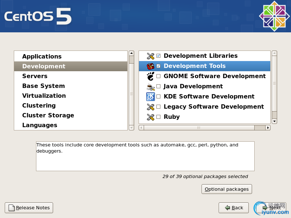This screenshot has width=291, height=218.
Task: Tick the Ruby checkbox
Action: click(159, 117)
